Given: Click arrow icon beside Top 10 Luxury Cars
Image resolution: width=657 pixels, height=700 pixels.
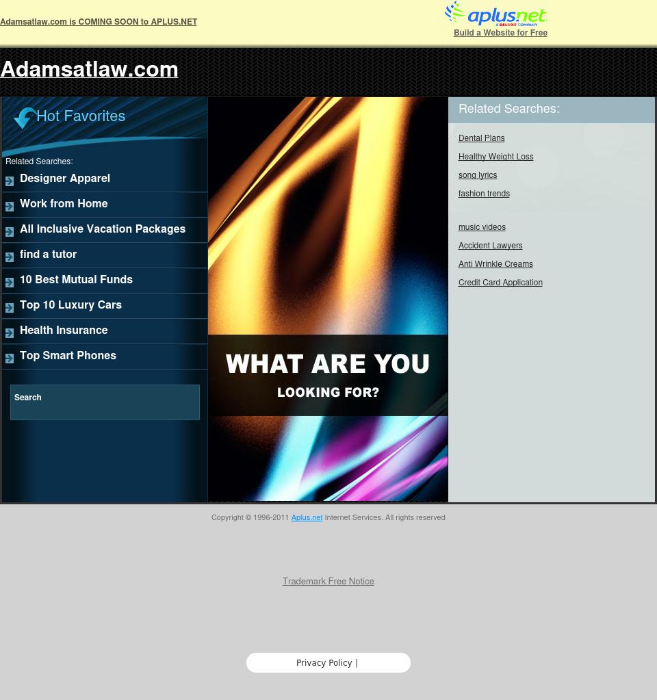Looking at the screenshot, I should (10, 308).
